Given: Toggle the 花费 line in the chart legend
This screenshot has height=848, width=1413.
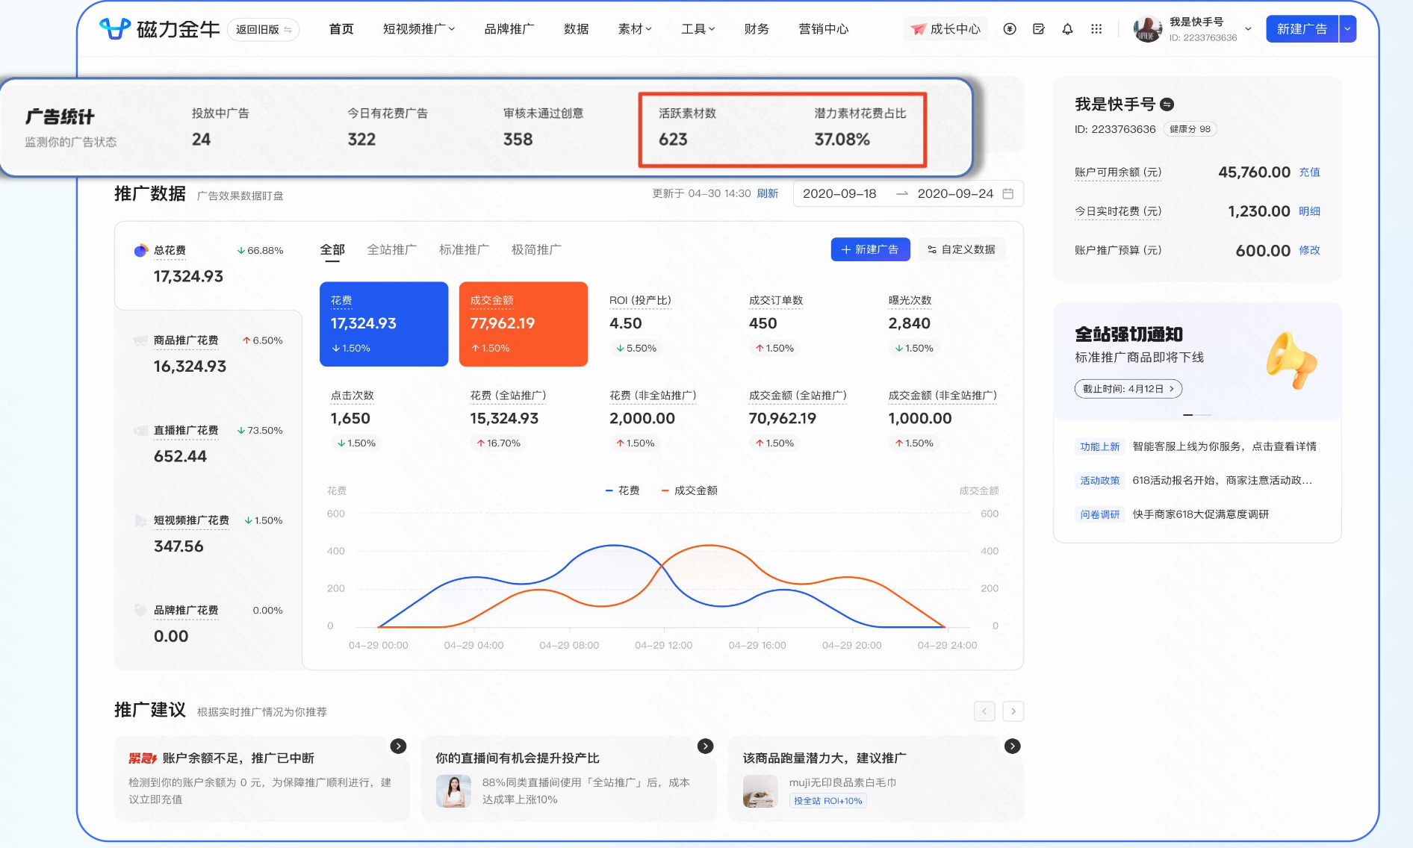Looking at the screenshot, I should click(624, 490).
